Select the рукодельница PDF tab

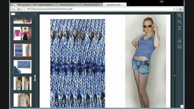pos(115,5)
